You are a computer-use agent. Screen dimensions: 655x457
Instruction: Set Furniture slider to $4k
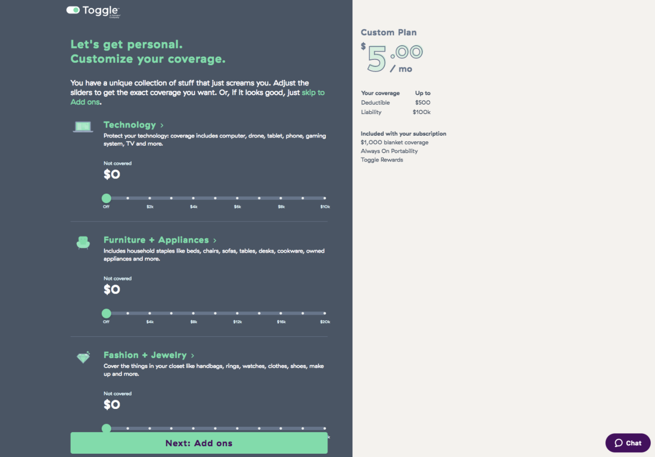(150, 313)
